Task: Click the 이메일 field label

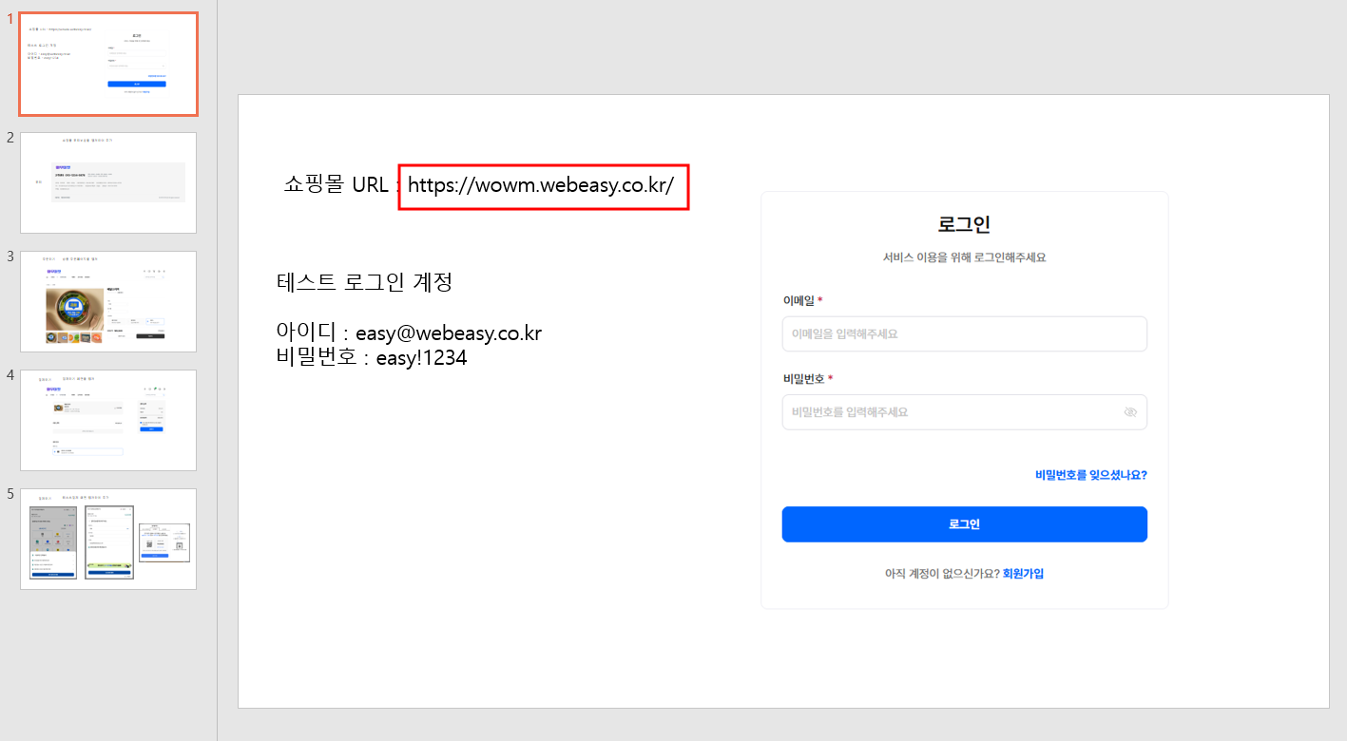Action: (799, 300)
